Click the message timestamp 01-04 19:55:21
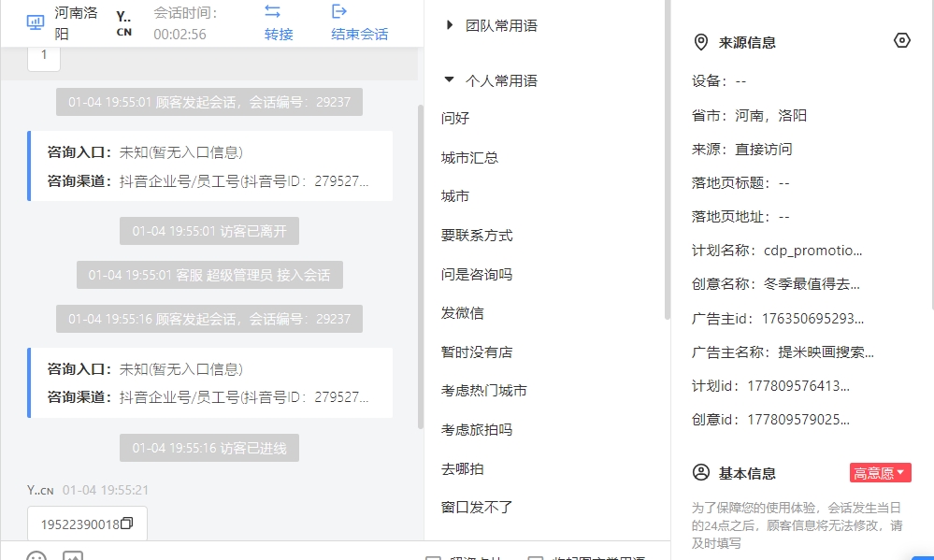This screenshot has height=560, width=934. 106,490
